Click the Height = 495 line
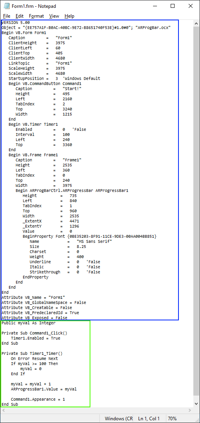This screenshot has height=423, width=200. (x=43, y=94)
